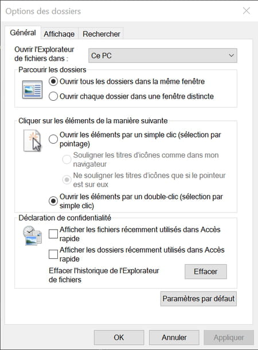Click Paramètres par défaut button

point(198,298)
